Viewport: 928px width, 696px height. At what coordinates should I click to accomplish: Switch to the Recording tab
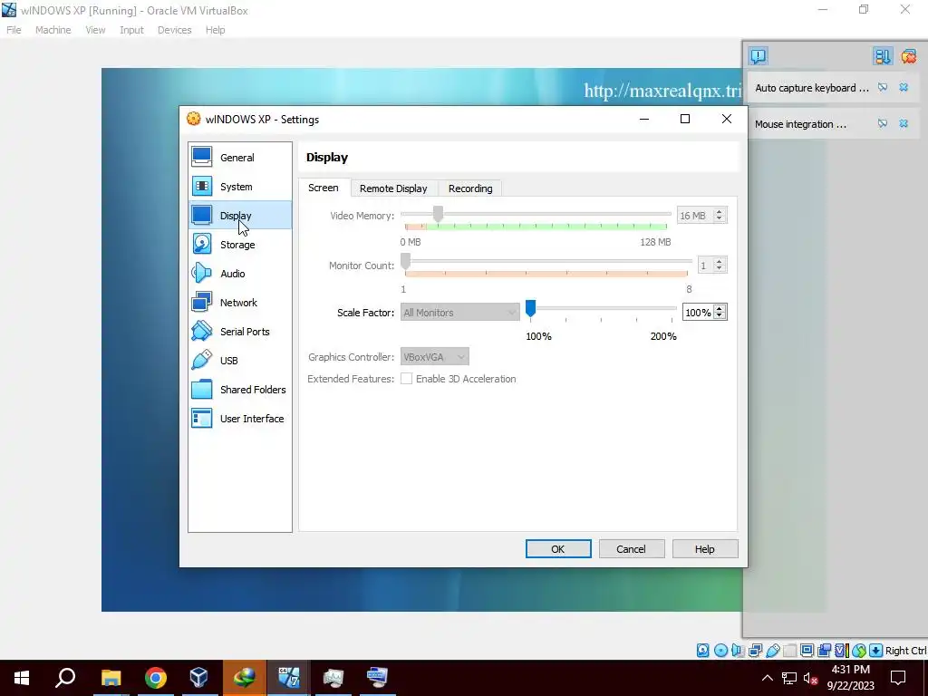click(x=470, y=188)
